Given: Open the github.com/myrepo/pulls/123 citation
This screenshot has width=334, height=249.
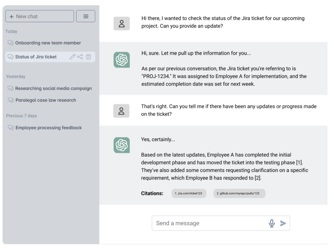Looking at the screenshot, I should (239, 193).
